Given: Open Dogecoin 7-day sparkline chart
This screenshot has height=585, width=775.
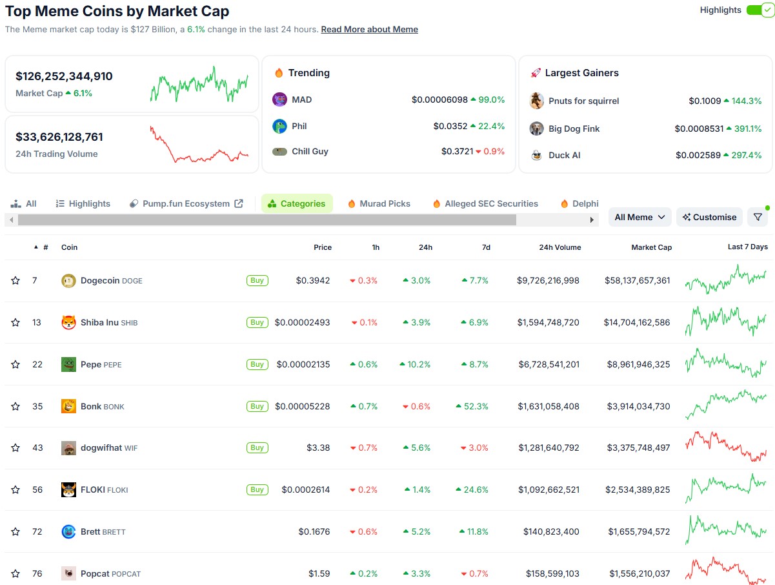Looking at the screenshot, I should click(x=726, y=281).
